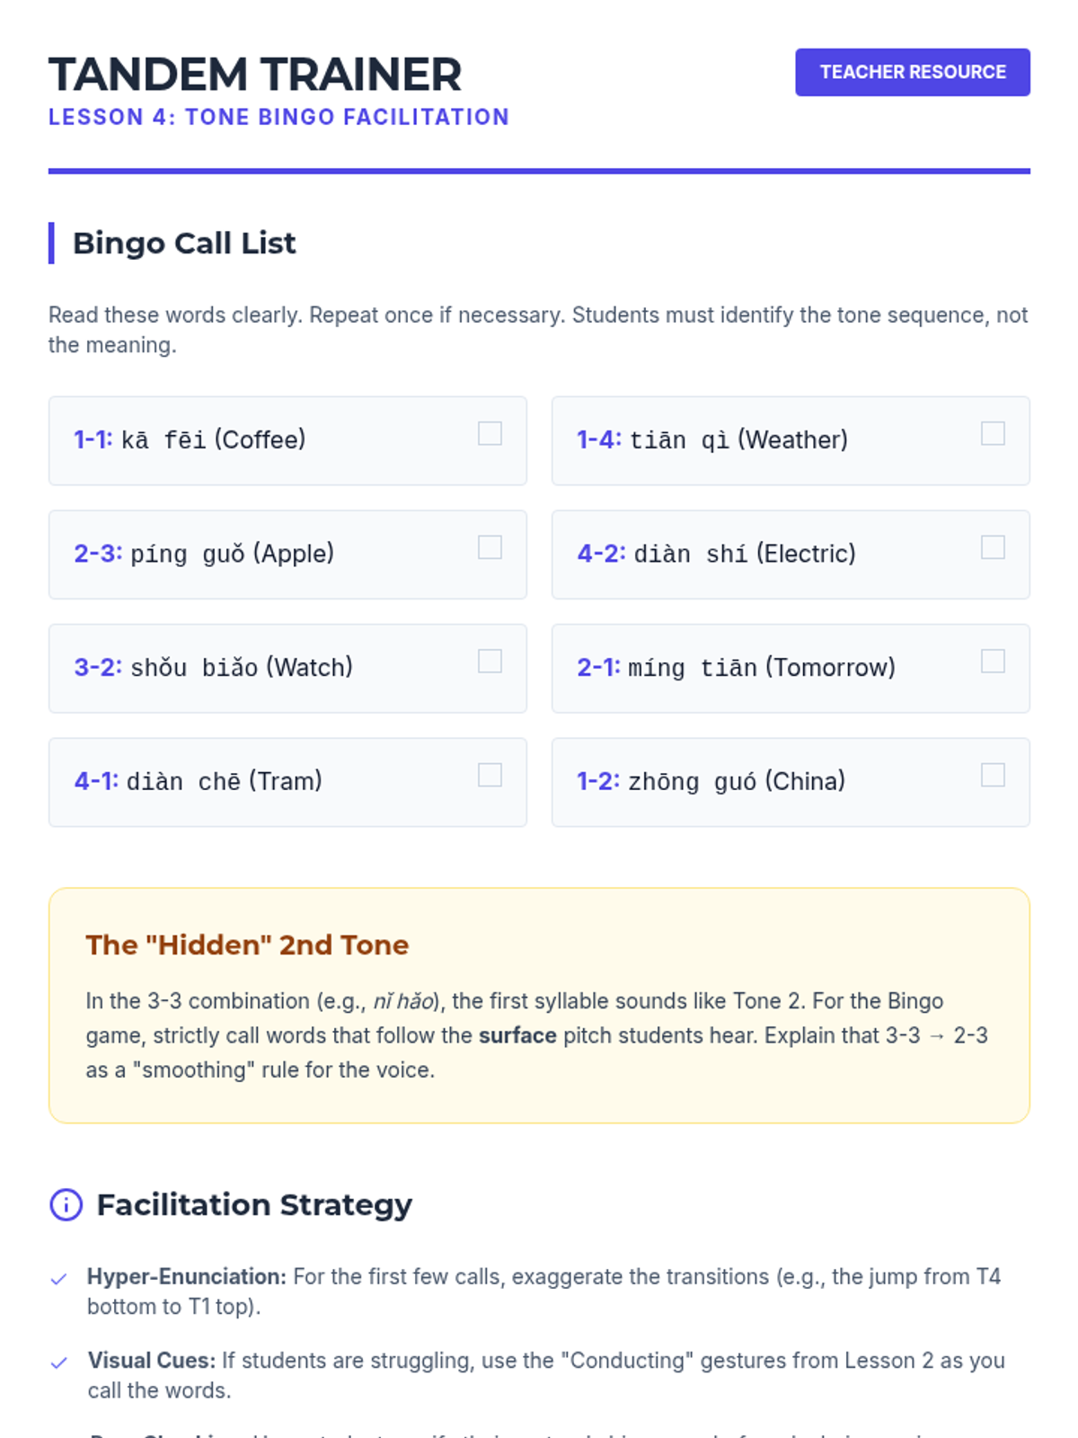
Task: Click the info icon beside Facilitation Strategy
Action: 66,1204
